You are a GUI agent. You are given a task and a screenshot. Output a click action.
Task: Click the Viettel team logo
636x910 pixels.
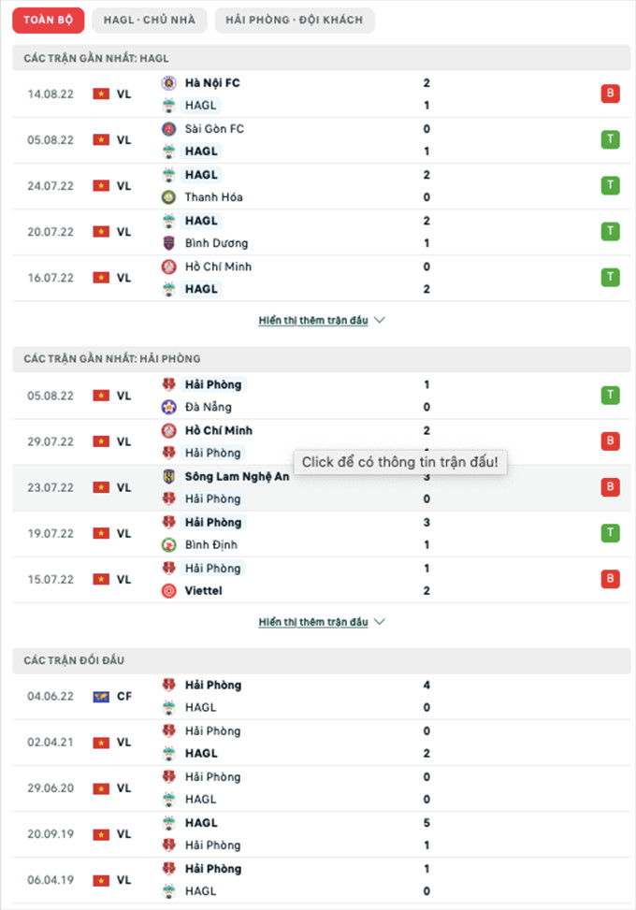click(x=169, y=591)
